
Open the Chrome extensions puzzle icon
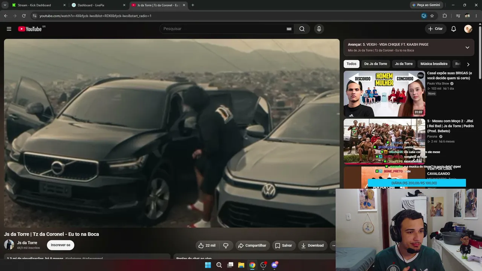pos(445,16)
